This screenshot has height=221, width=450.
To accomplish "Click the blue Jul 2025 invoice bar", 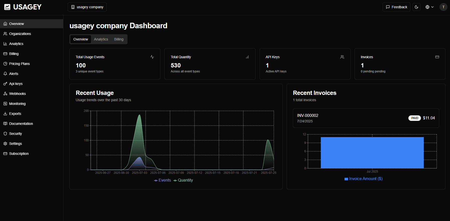I will [x=372, y=153].
